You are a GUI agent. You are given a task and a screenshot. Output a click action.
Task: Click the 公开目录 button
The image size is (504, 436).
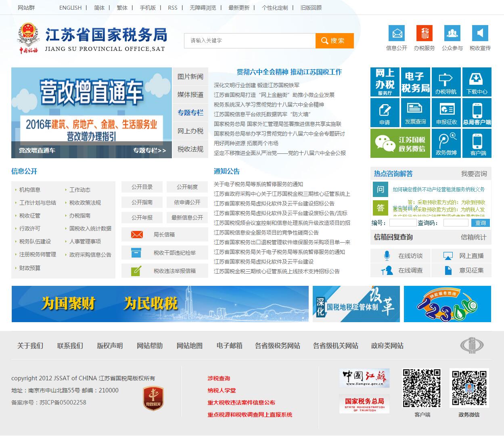point(142,187)
